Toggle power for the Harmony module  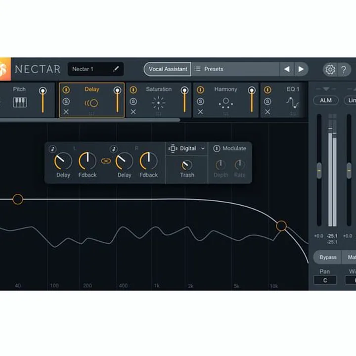tap(200, 90)
